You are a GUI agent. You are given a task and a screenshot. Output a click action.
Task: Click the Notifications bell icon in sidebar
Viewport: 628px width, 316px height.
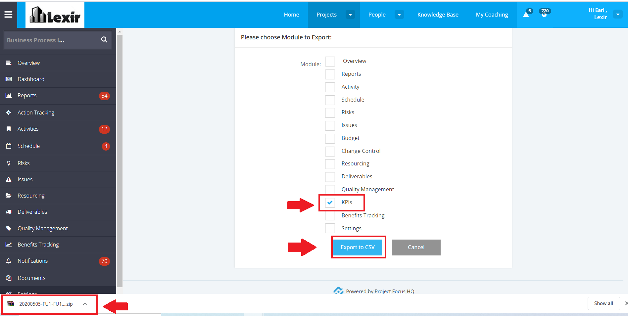[9, 261]
